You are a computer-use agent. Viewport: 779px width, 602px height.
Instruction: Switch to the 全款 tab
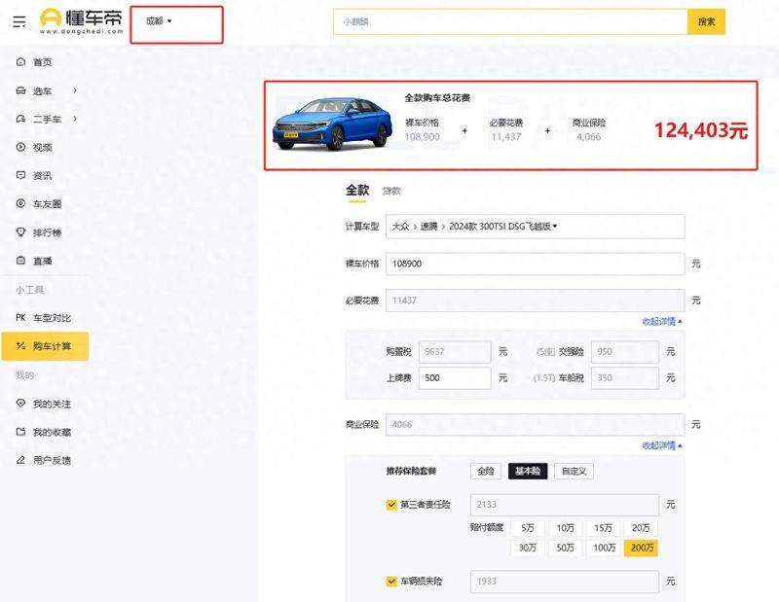coord(357,190)
